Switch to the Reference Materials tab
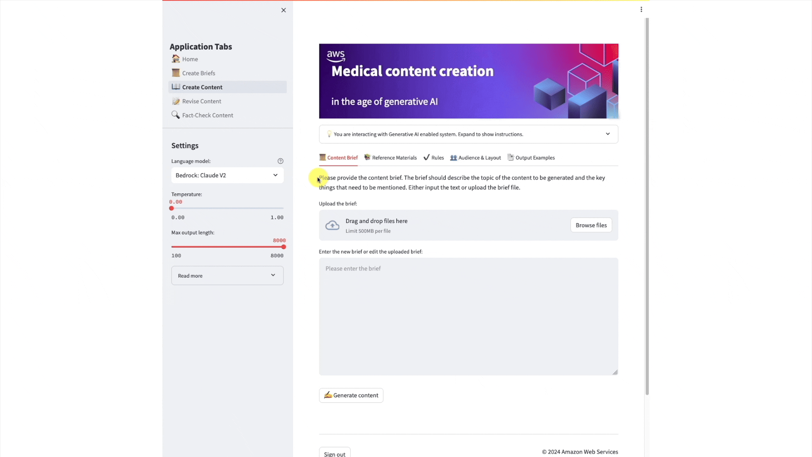Viewport: 812px width, 457px height. tap(390, 158)
